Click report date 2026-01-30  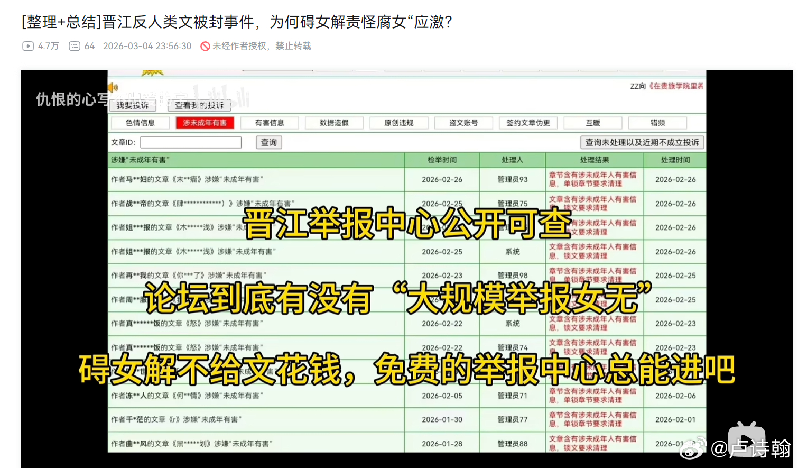(442, 419)
